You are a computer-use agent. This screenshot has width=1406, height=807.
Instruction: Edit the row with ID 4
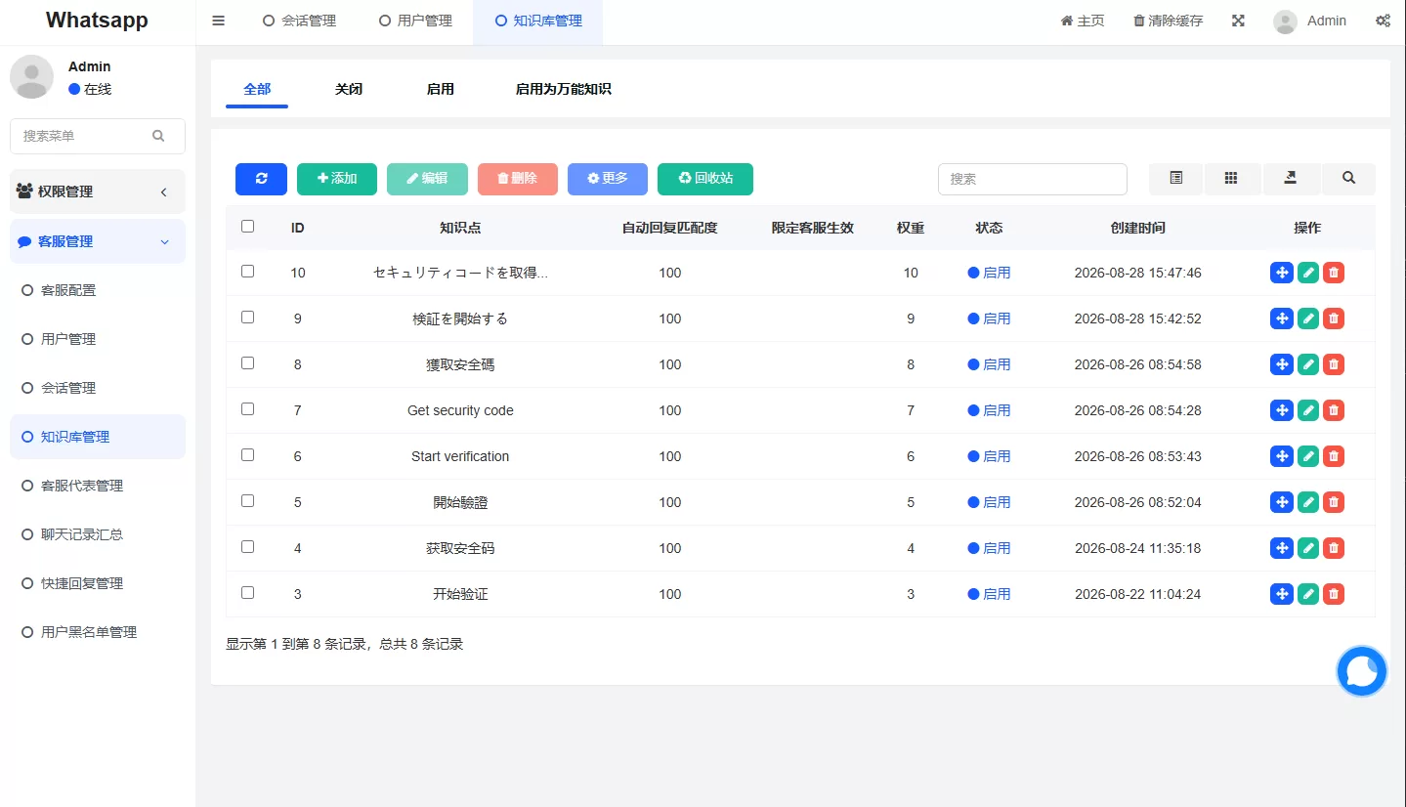pyautogui.click(x=1308, y=548)
